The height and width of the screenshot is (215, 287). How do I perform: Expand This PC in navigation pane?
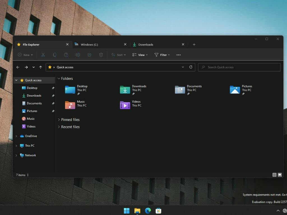[16, 146]
